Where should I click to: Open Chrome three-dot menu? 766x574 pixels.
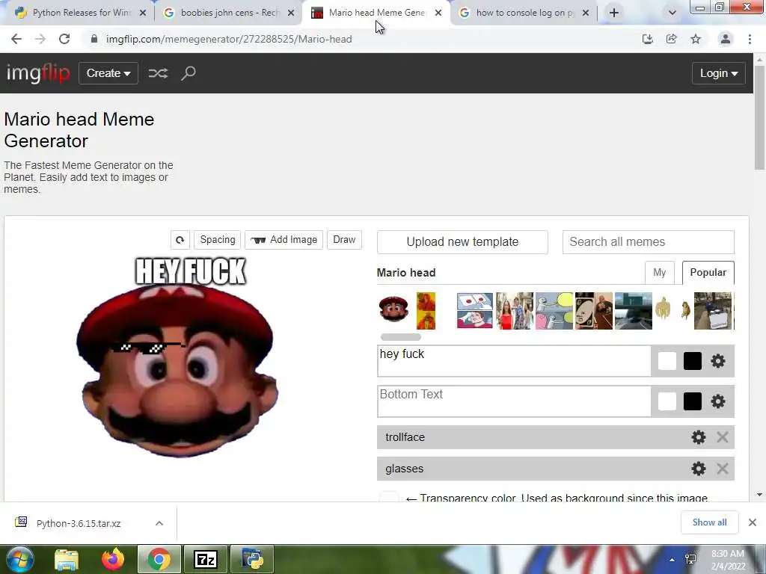coord(750,39)
